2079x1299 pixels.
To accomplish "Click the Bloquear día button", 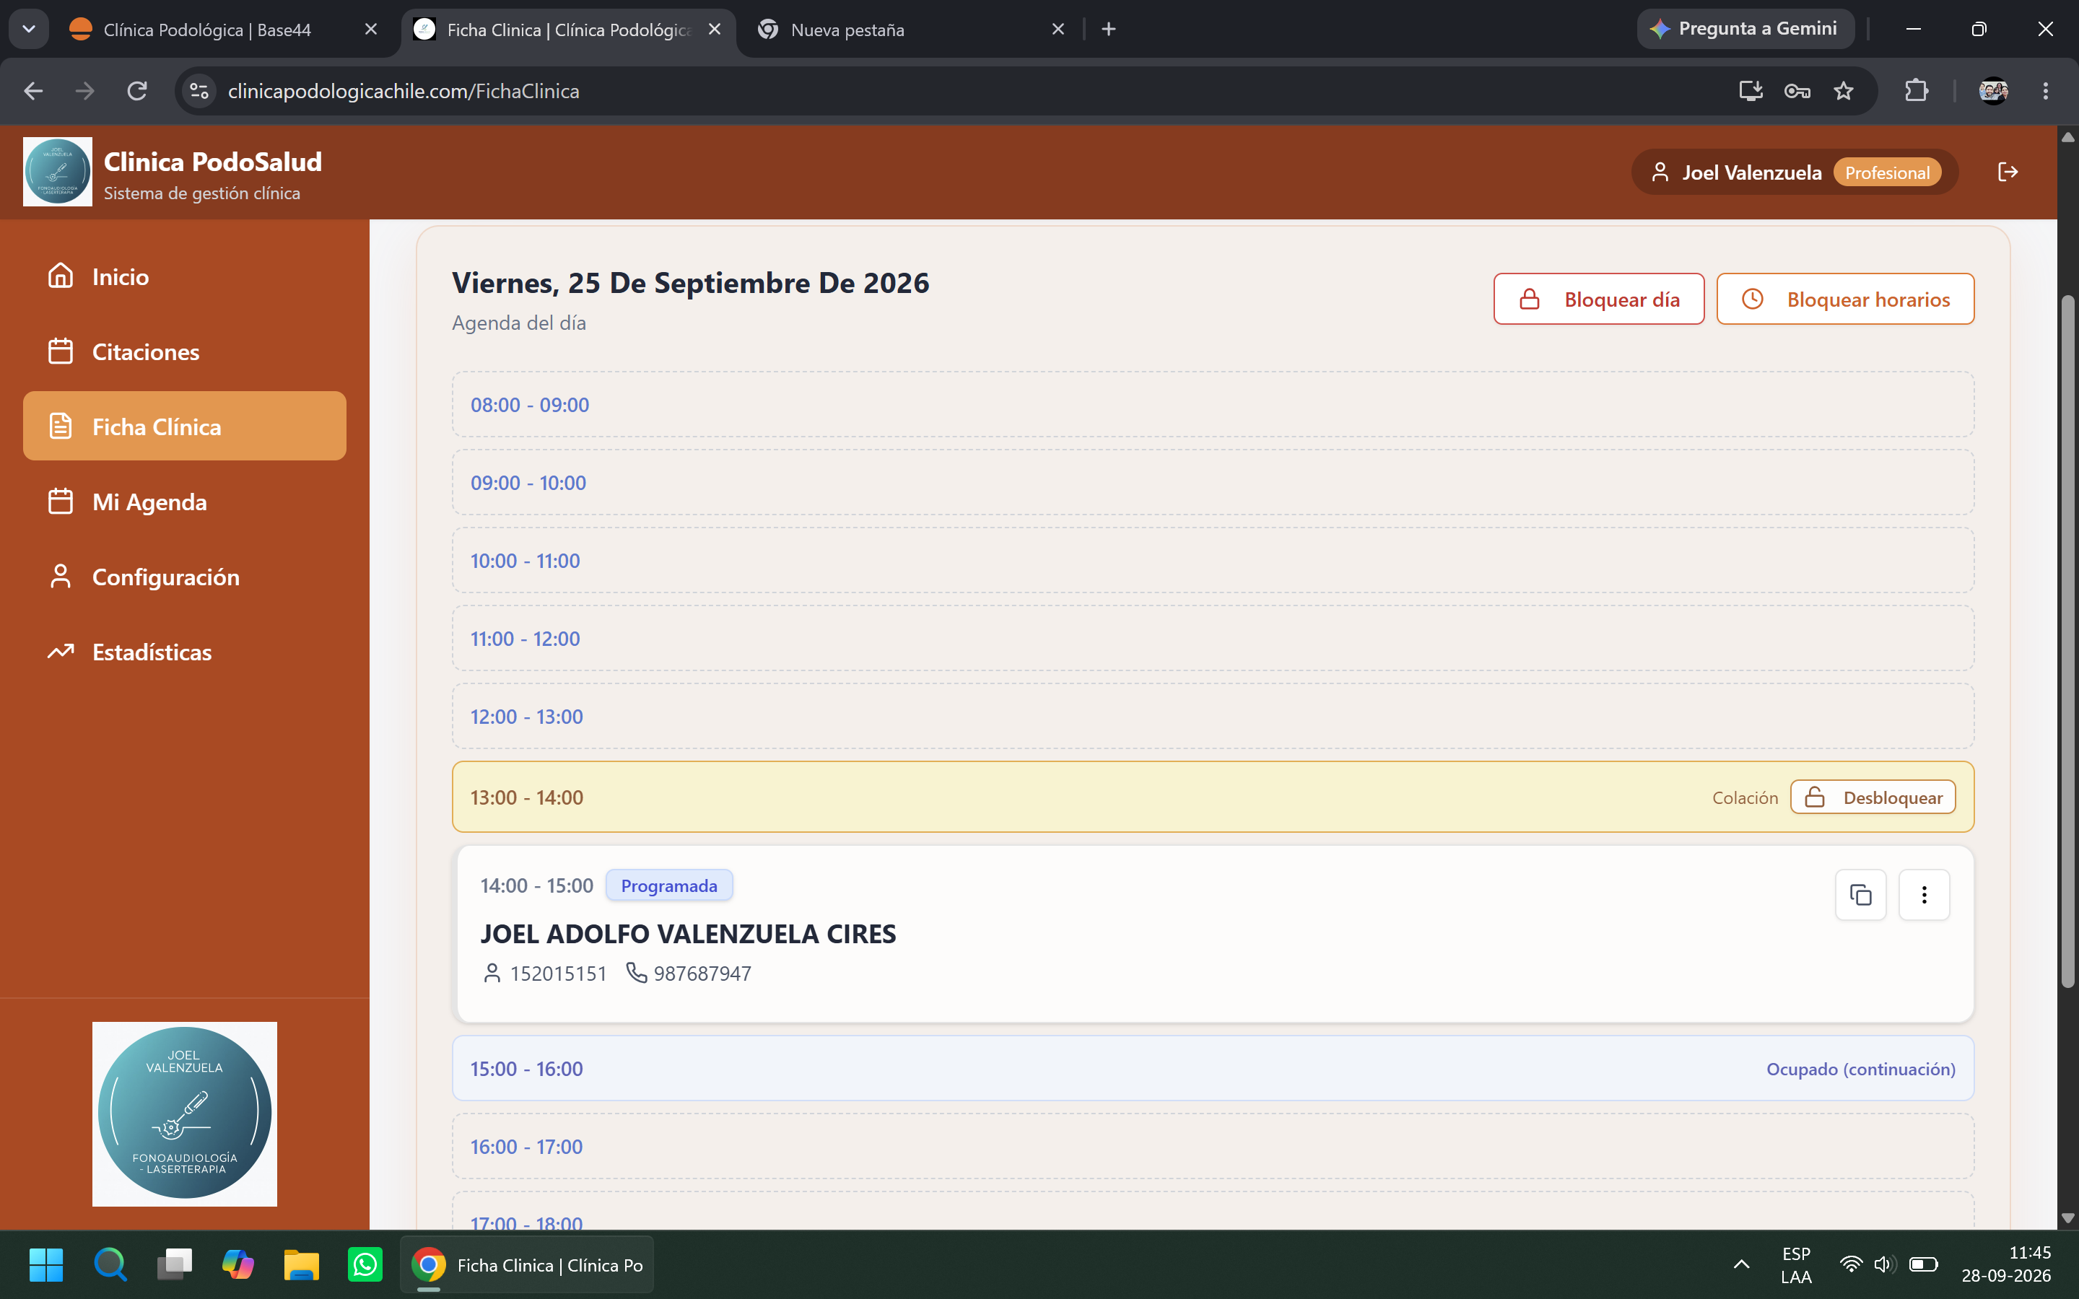I will point(1599,299).
